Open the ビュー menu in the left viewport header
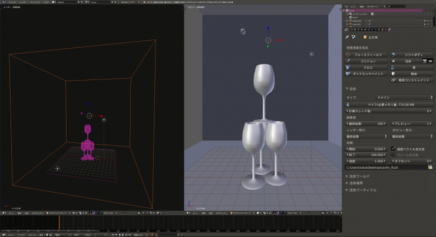This screenshot has height=237, width=436. 11,213
